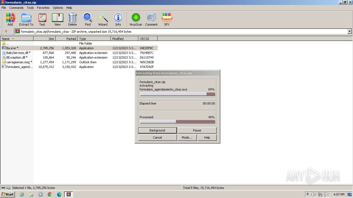The image size is (353, 198).
Task: Pause the extraction
Action: (x=197, y=130)
